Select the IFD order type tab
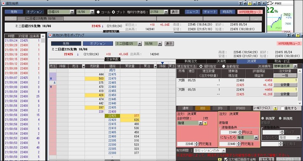303x161 pixels. click(220, 108)
